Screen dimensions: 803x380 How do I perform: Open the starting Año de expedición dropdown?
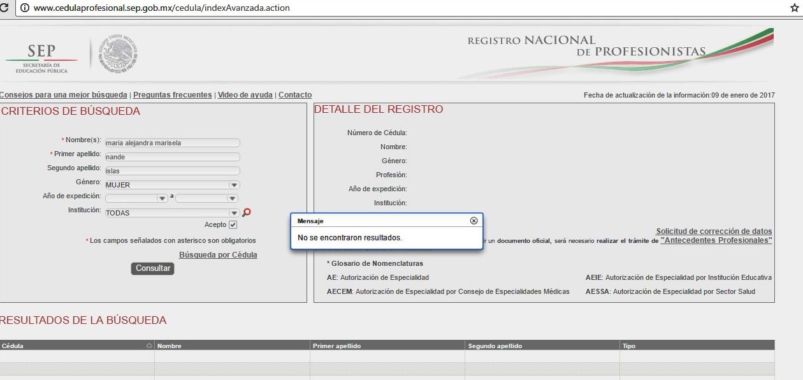(163, 198)
